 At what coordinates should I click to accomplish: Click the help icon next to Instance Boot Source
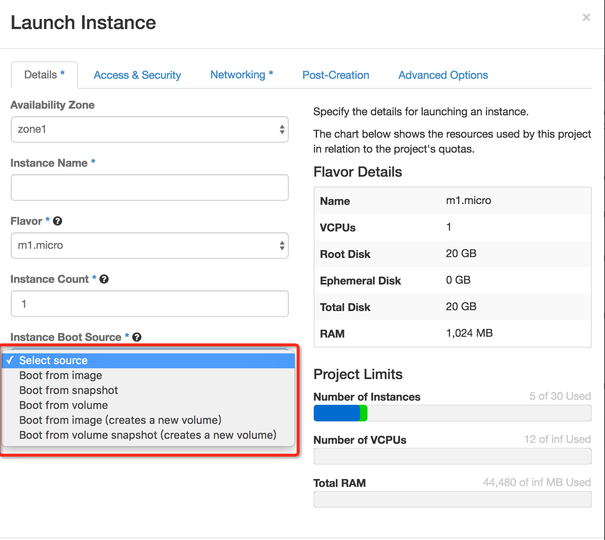coord(137,337)
